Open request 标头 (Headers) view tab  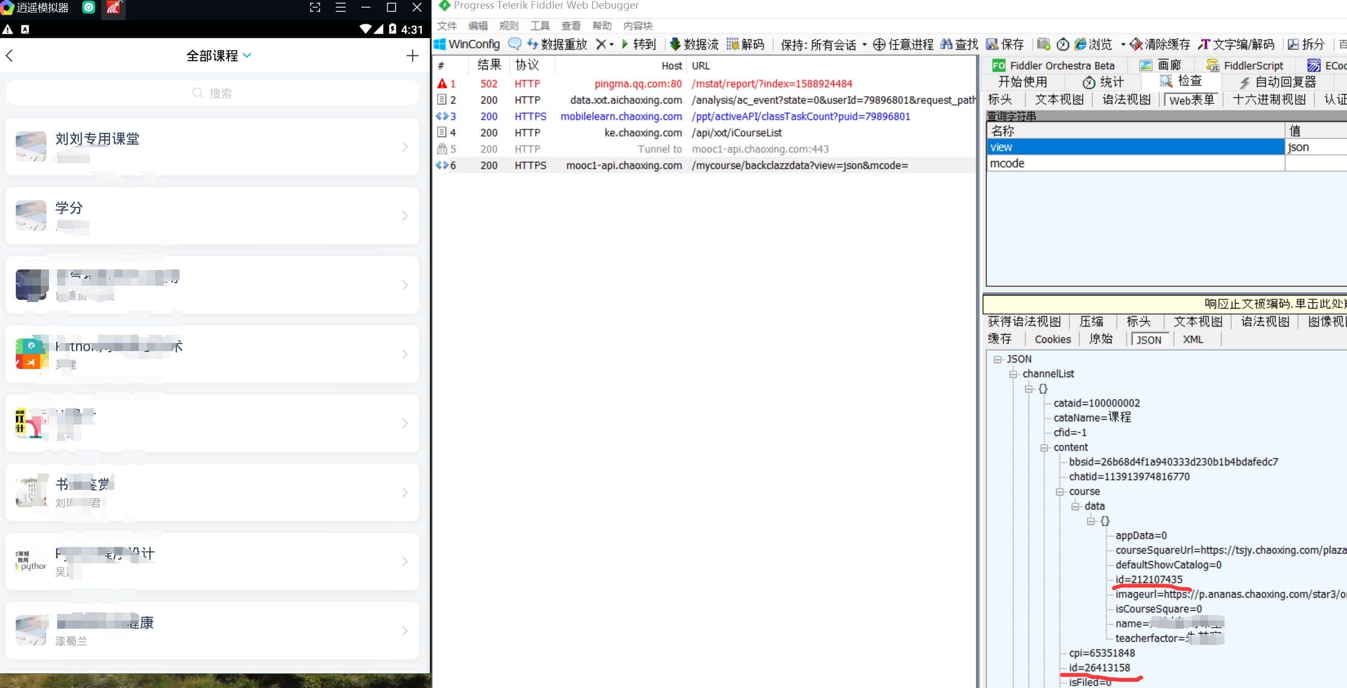[1000, 100]
